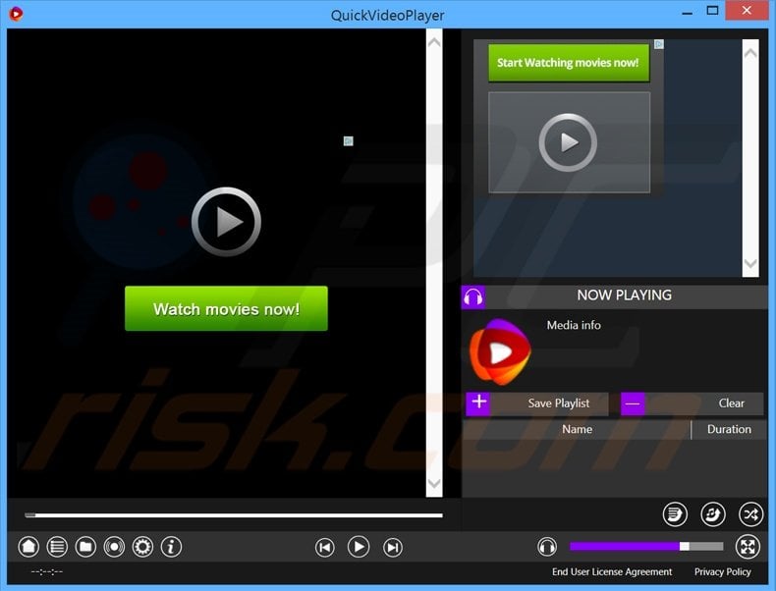Adjust the purple volume slider
This screenshot has height=591, width=776.
point(646,546)
